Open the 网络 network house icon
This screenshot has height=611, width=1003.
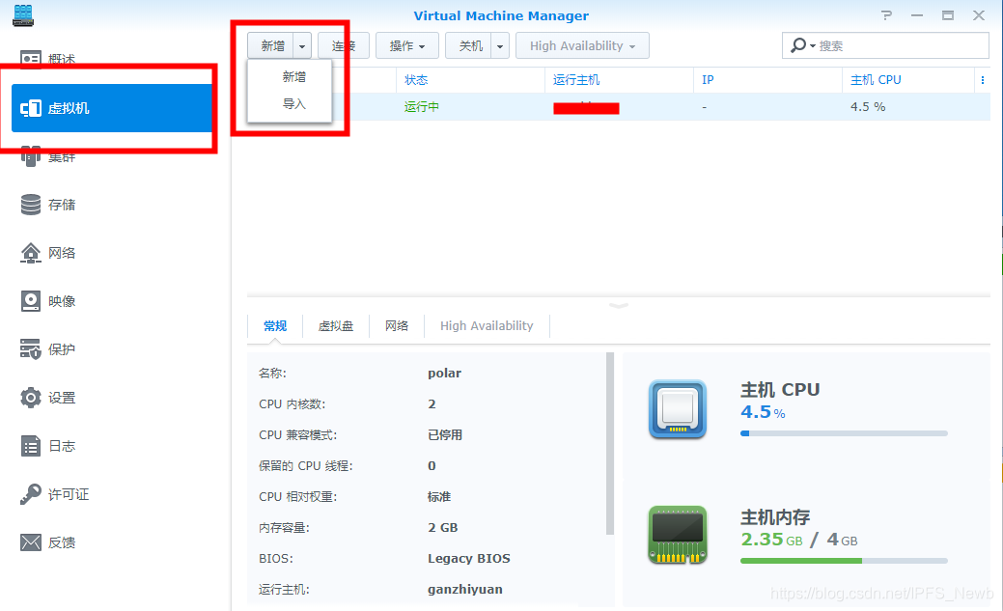point(31,253)
